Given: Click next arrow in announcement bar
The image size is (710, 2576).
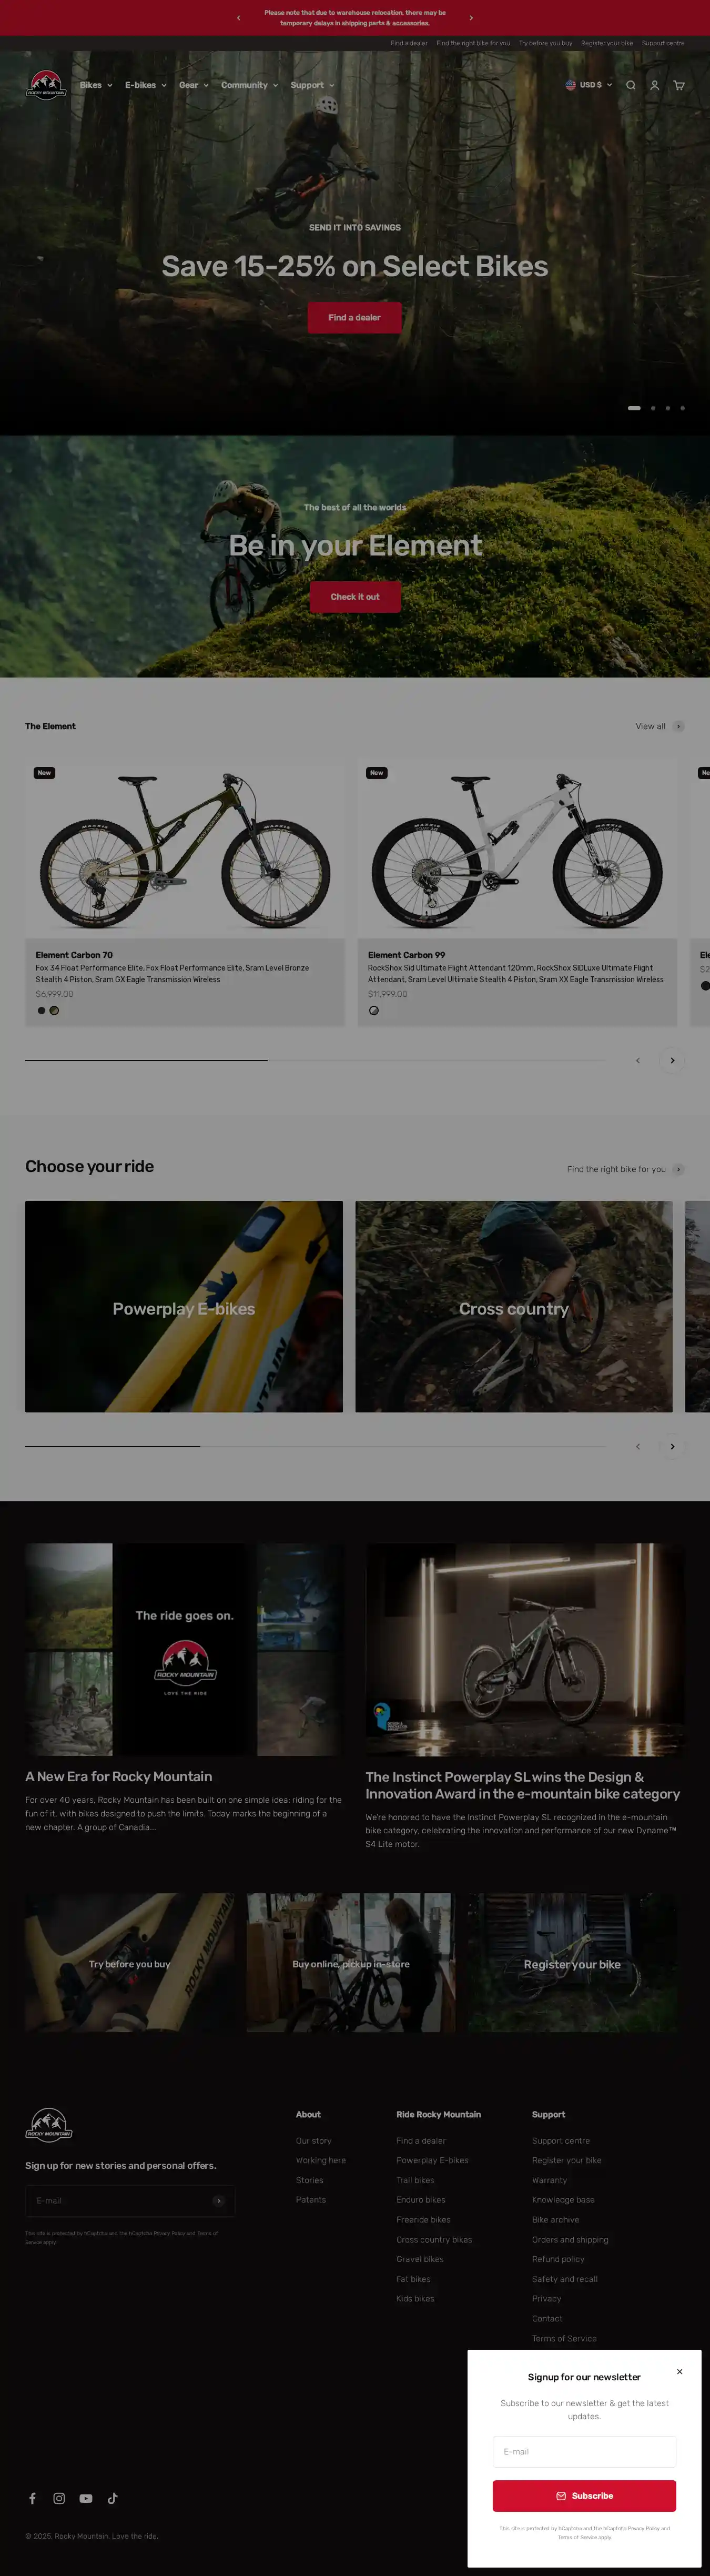Looking at the screenshot, I should (x=471, y=18).
